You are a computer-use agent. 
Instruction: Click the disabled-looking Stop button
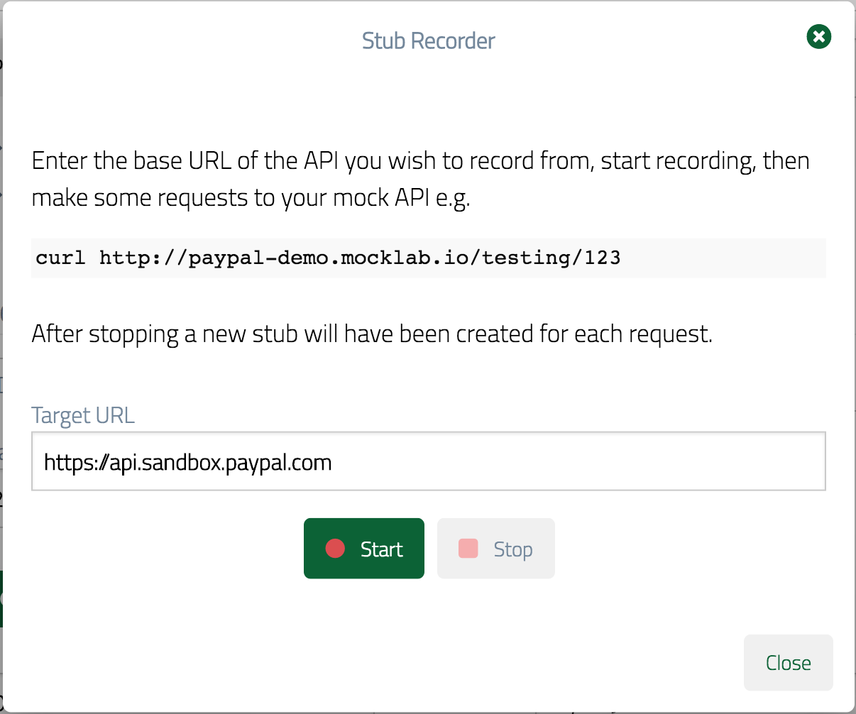tap(496, 548)
